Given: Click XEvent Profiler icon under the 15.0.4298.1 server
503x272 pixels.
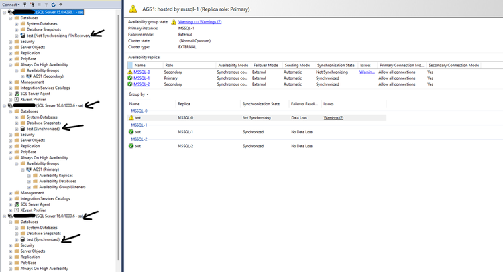Looking at the screenshot, I should pos(17,100).
